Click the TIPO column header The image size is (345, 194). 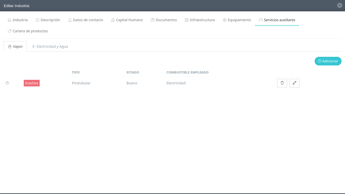pos(76,72)
